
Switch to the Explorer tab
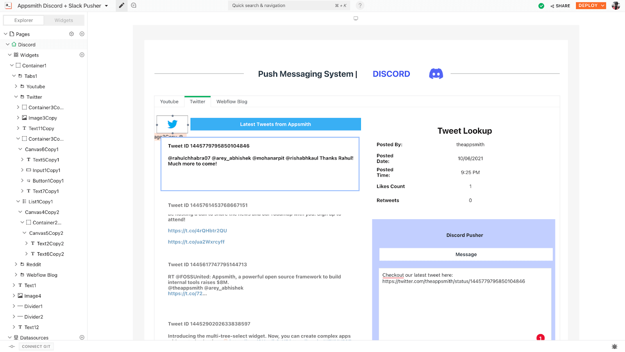pyautogui.click(x=23, y=20)
